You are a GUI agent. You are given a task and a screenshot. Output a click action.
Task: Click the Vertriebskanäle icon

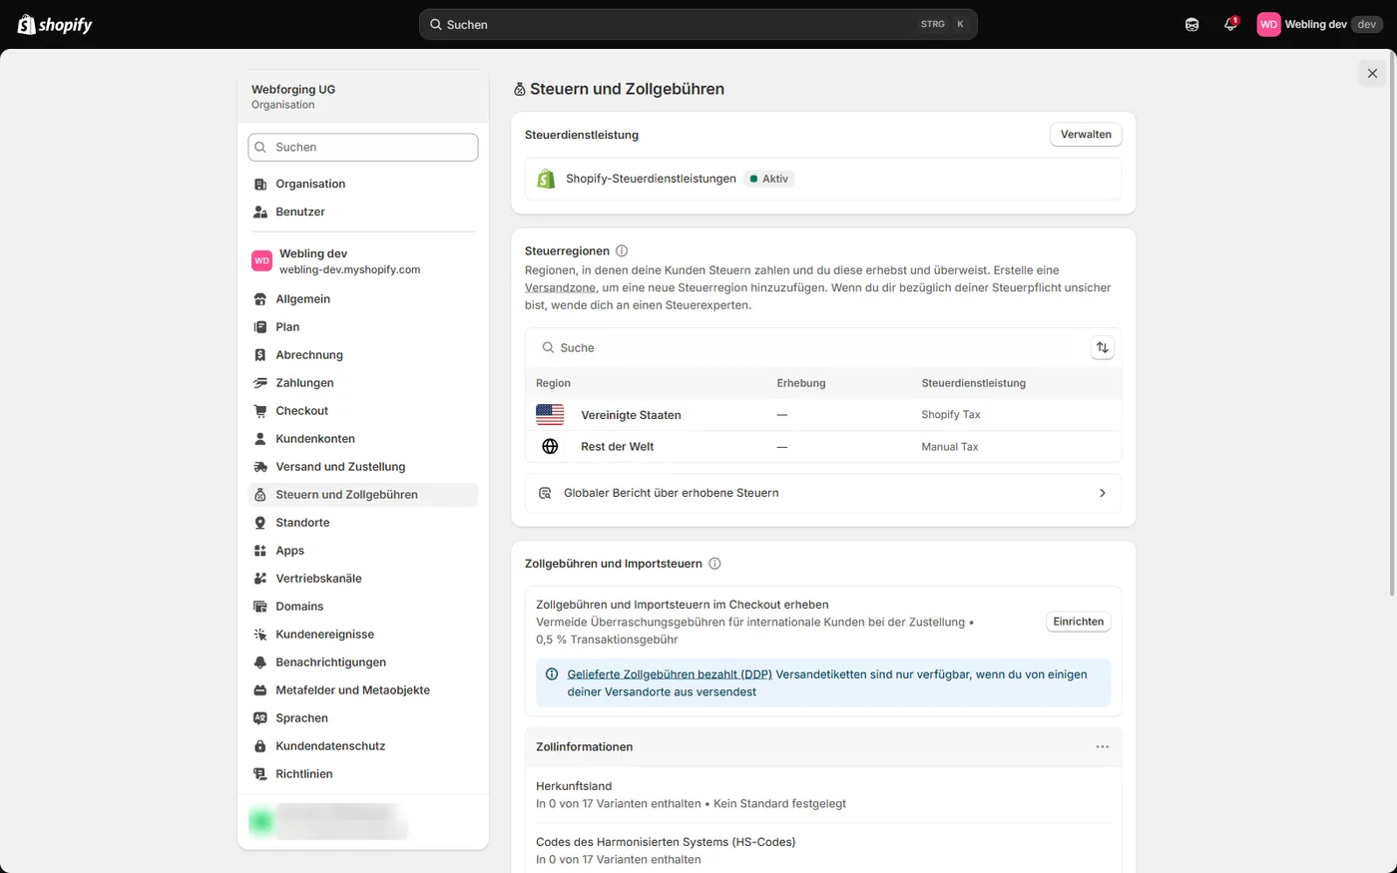tap(260, 579)
